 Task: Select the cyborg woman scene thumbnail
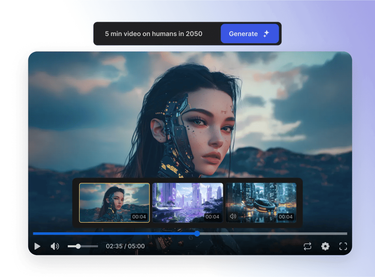(x=114, y=202)
